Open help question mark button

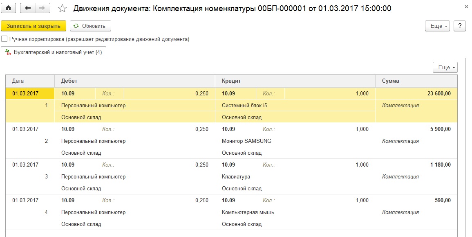pos(460,26)
